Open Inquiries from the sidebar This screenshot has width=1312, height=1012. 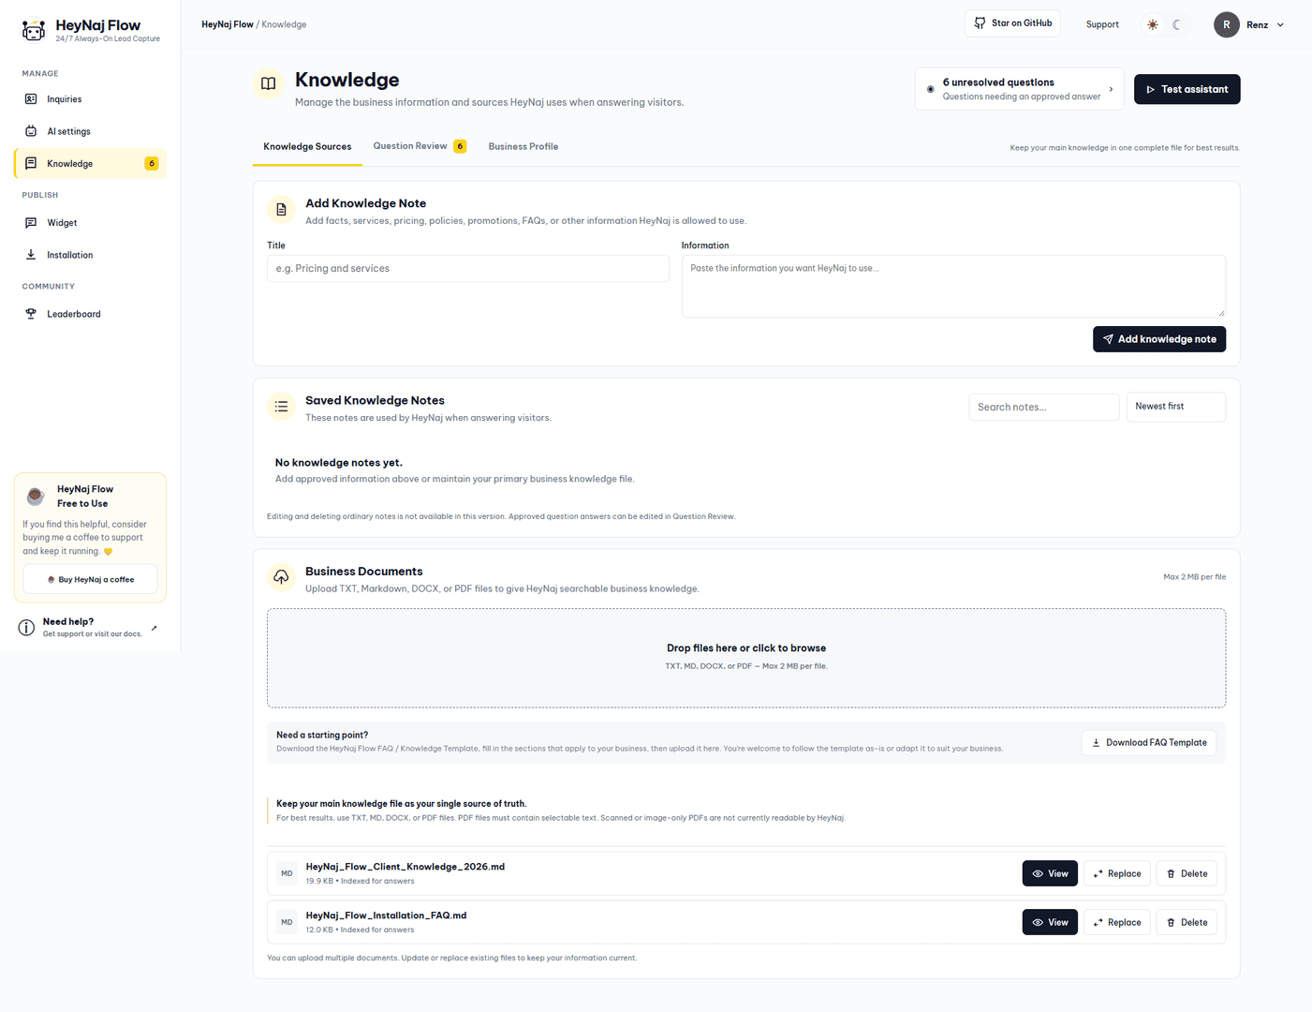click(x=90, y=99)
